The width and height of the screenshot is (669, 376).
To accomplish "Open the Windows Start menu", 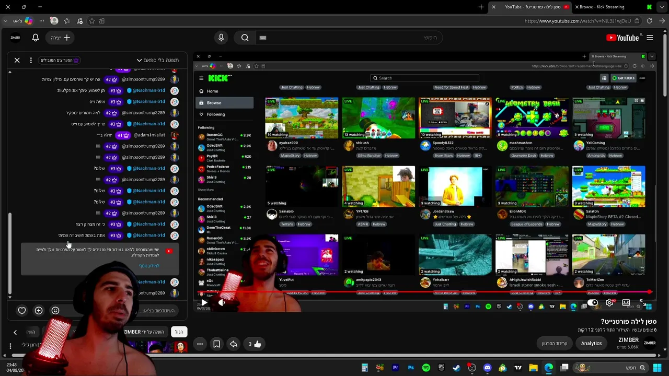I will 658,368.
